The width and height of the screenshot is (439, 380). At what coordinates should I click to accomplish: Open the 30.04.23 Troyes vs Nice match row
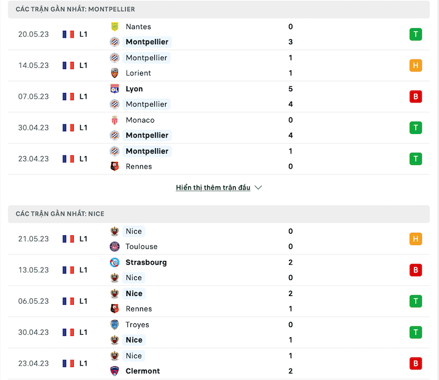(219, 332)
